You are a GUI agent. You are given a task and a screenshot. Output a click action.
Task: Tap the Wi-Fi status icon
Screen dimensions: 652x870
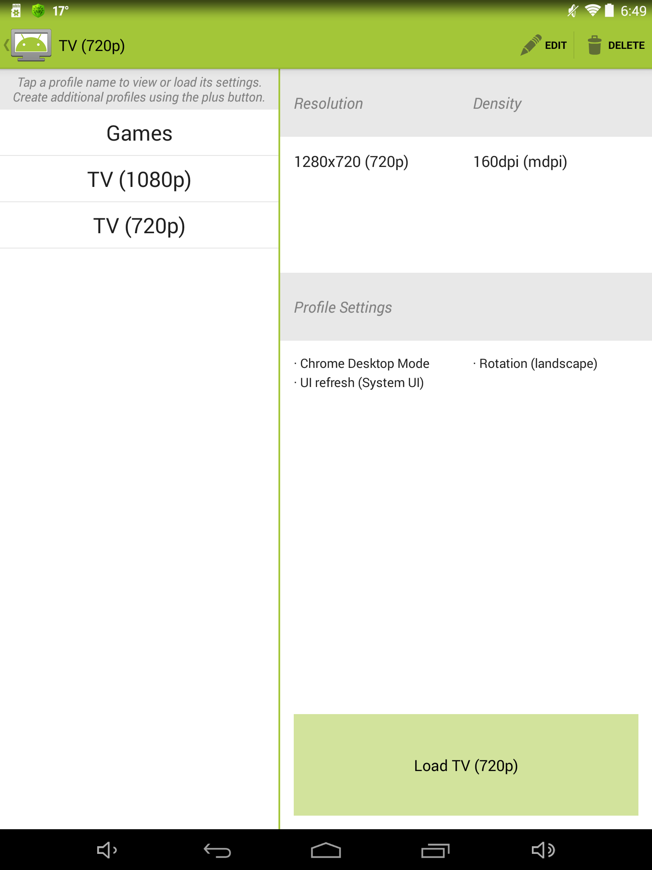pyautogui.click(x=592, y=10)
